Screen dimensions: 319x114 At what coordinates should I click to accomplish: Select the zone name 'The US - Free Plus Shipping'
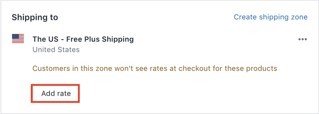pos(83,39)
